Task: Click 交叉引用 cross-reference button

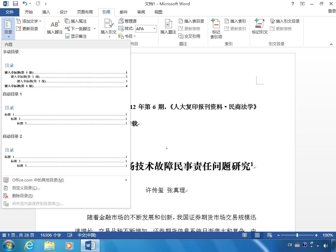Action: (x=189, y=36)
